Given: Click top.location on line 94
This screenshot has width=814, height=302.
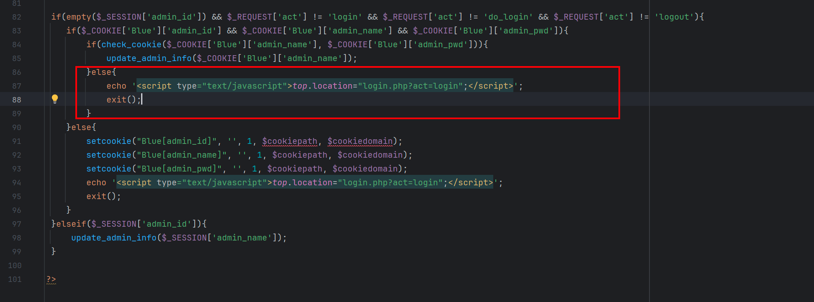Looking at the screenshot, I should 302,183.
